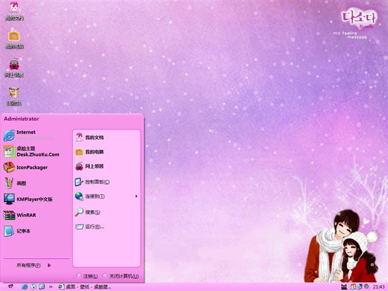The height and width of the screenshot is (291, 388).
Task: Click 关闭计算机(U) shut down button
Action: coord(121,276)
